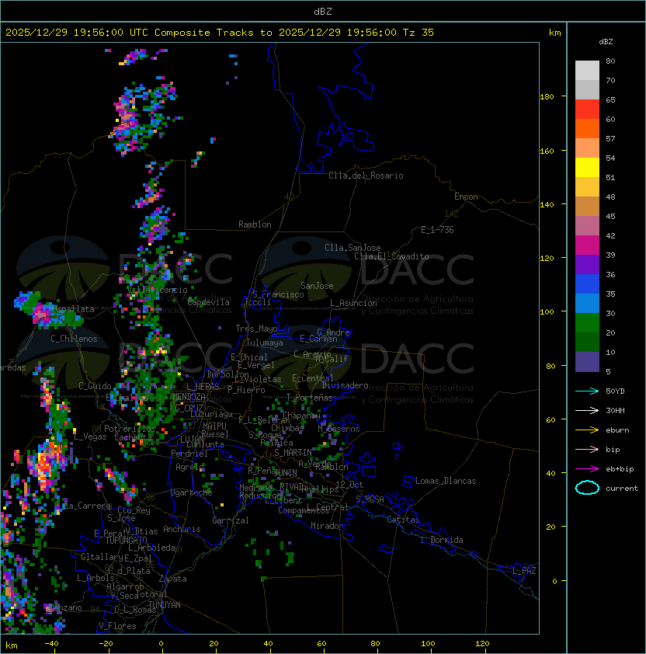The image size is (646, 654).
Task: Select the bright yellow 51-54 dBZ swatch
Action: pyautogui.click(x=587, y=168)
